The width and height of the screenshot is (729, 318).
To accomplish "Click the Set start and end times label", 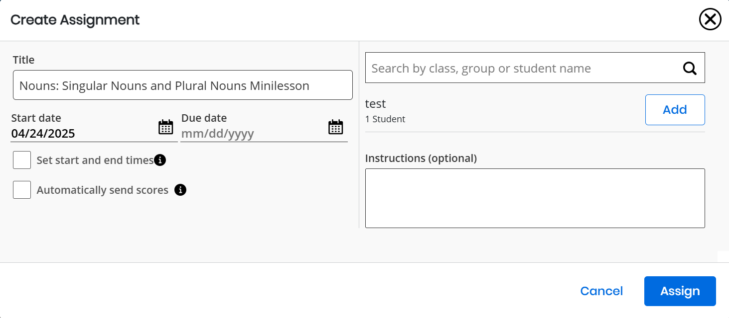I will (x=95, y=160).
